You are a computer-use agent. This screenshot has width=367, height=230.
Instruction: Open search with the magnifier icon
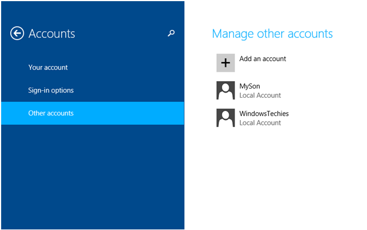click(171, 34)
